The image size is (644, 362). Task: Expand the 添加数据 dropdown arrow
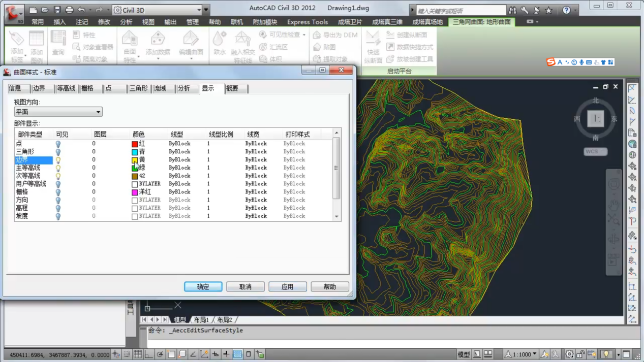[x=158, y=59]
